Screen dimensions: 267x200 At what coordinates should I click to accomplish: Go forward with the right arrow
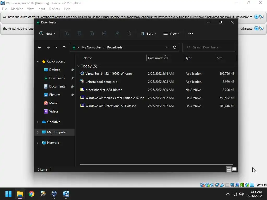coord(48,47)
